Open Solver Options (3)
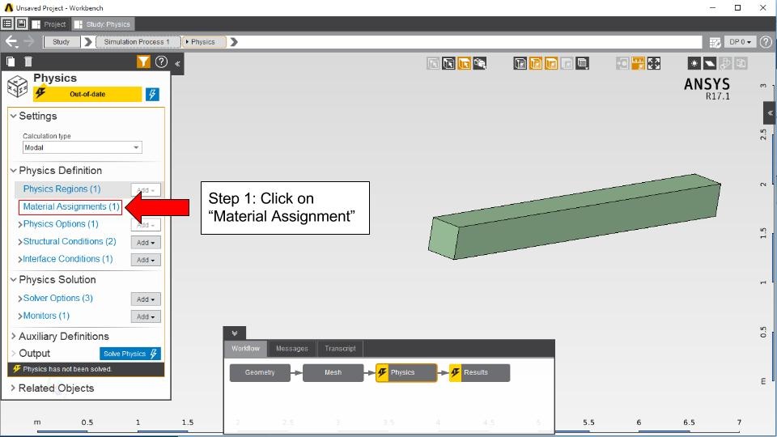The height and width of the screenshot is (437, 777). coord(58,298)
